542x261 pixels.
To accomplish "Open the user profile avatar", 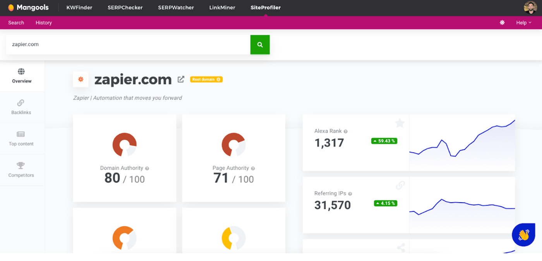I will point(530,7).
